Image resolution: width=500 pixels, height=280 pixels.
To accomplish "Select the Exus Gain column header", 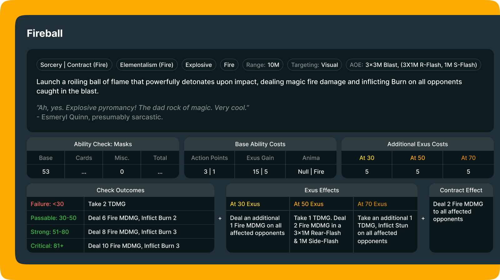I will pos(260,158).
